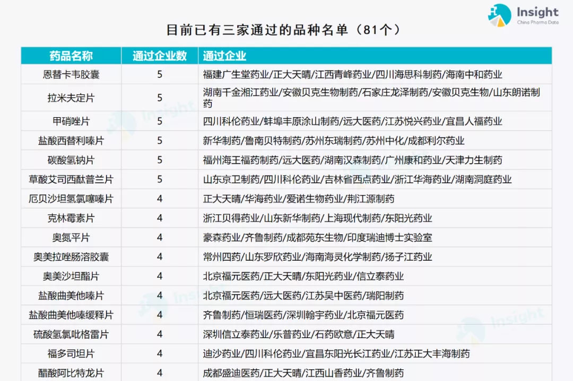Click the companies cell for 奥美沙坦酯片

coord(303,277)
